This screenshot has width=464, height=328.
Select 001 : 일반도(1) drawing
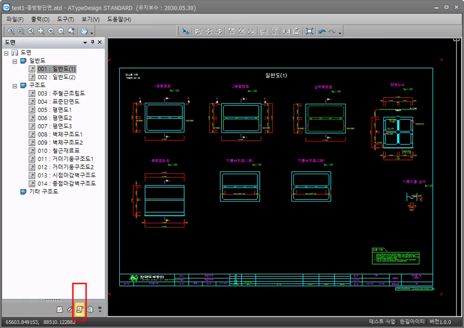57,69
